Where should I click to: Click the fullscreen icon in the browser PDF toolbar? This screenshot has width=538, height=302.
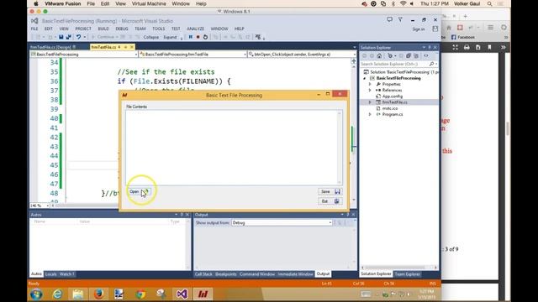pos(456,47)
